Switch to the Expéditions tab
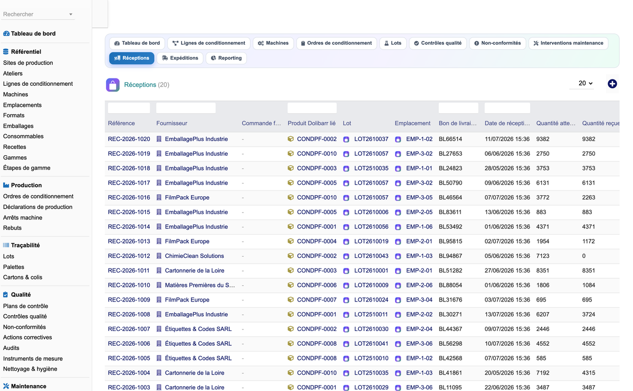This screenshot has height=391, width=633. [180, 58]
